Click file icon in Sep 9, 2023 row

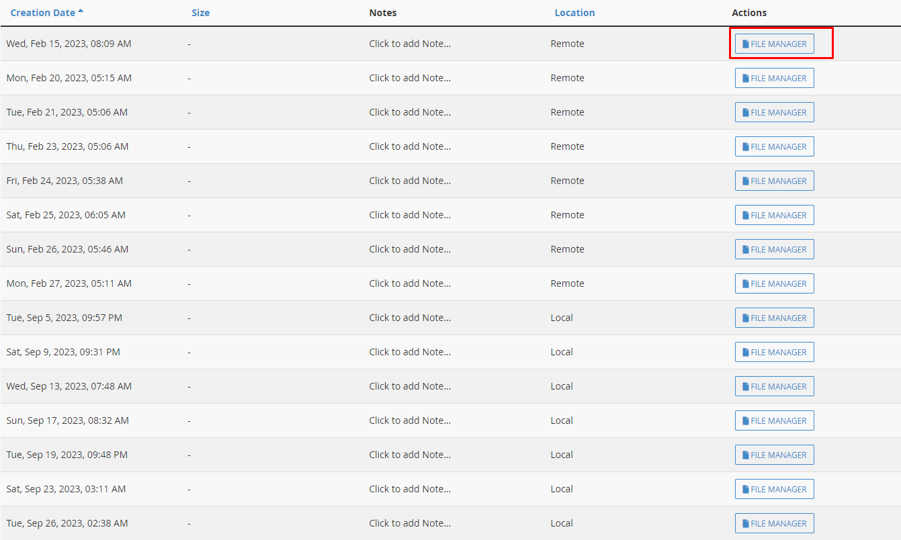[745, 352]
